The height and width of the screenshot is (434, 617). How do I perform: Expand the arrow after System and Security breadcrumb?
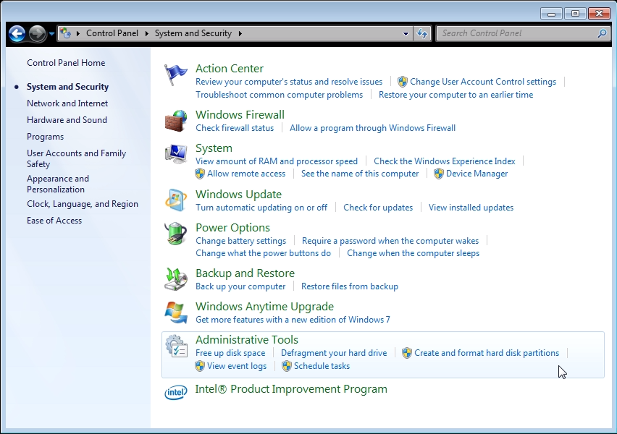tap(240, 33)
